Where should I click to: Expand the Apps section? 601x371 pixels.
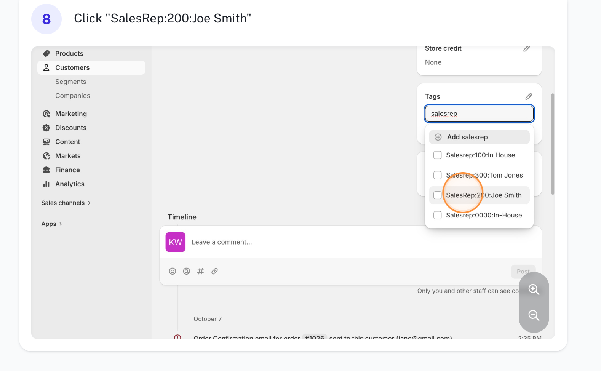[51, 224]
